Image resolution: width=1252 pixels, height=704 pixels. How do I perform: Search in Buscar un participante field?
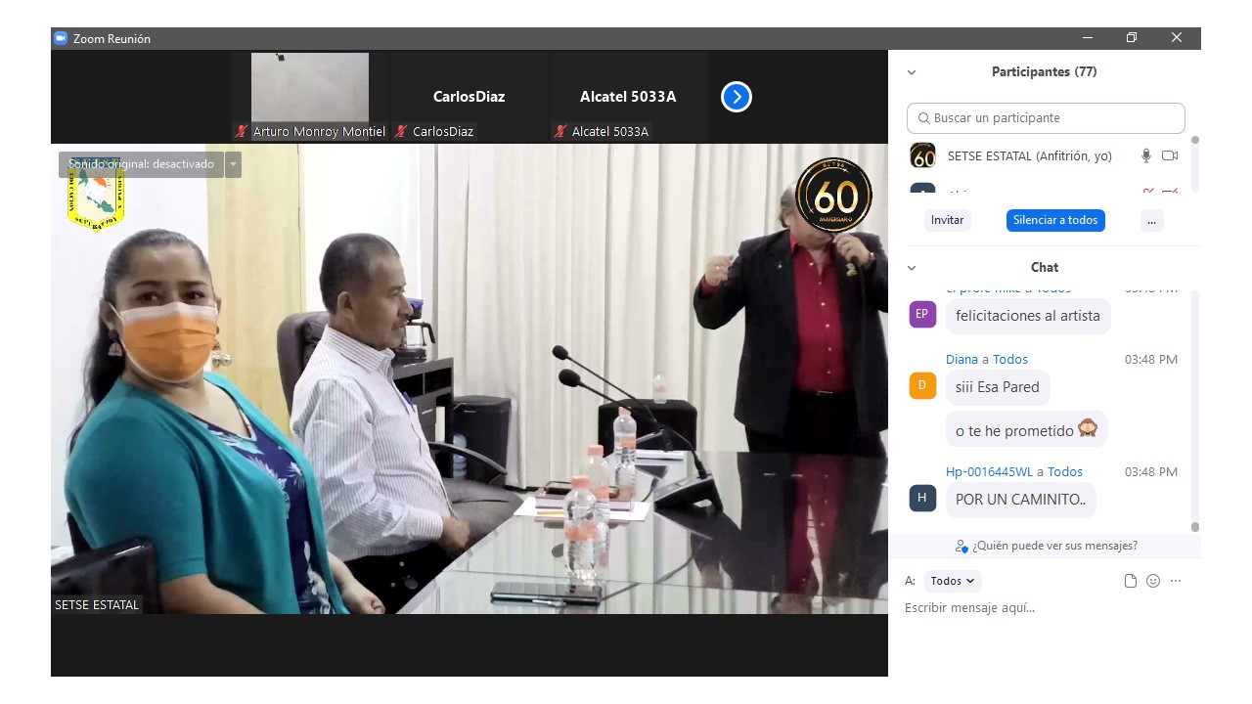[x=1046, y=118]
